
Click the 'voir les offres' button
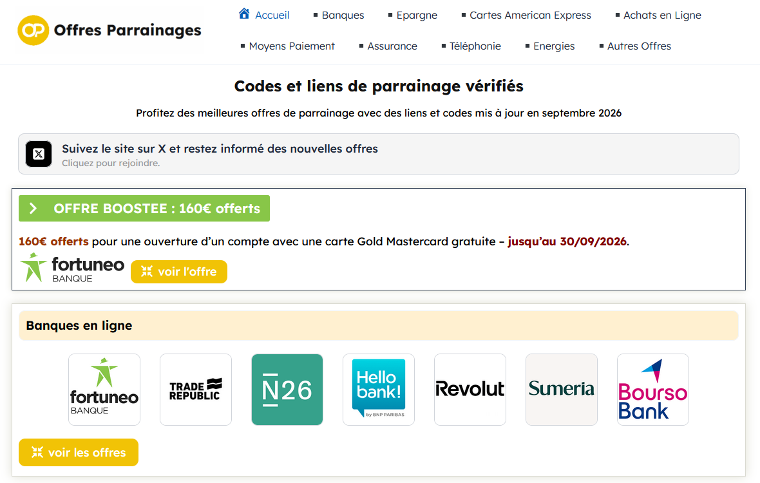pos(79,453)
